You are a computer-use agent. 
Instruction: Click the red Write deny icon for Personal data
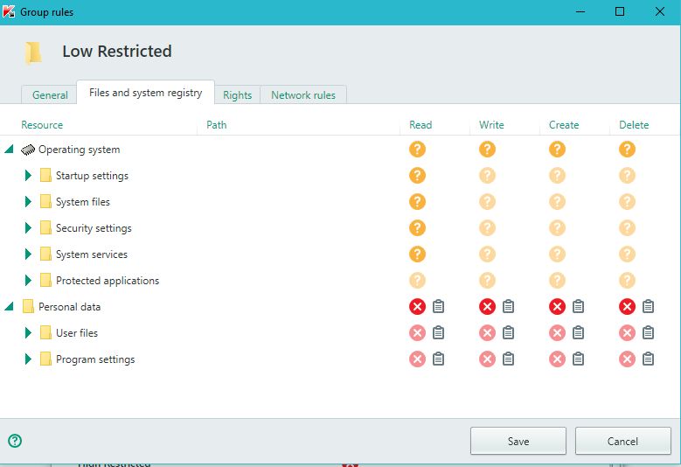tap(487, 307)
